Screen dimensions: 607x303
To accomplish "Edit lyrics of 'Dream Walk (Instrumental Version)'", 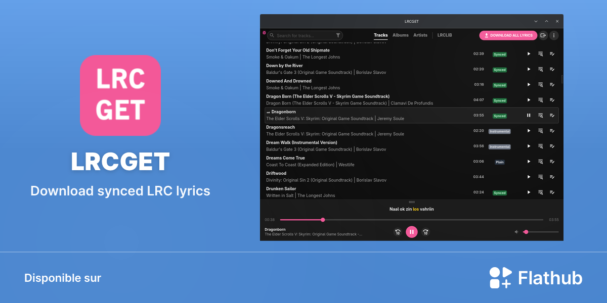I will click(552, 146).
